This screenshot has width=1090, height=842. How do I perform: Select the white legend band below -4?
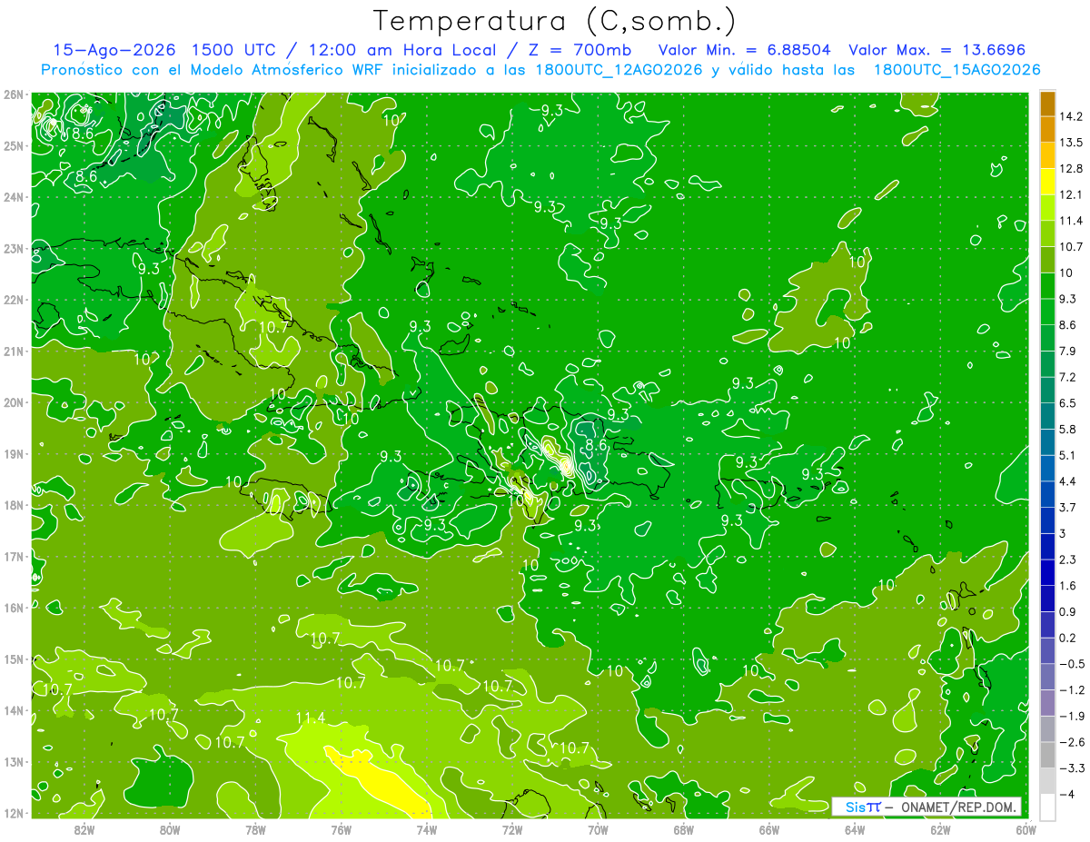click(x=1047, y=807)
